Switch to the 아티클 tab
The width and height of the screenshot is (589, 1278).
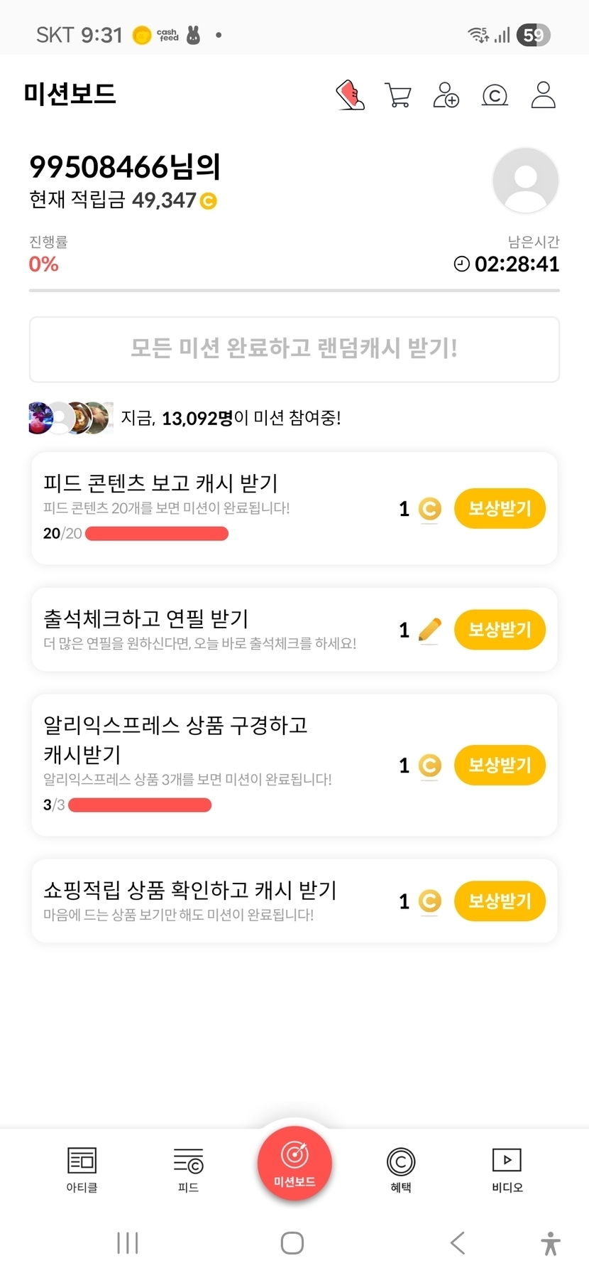pyautogui.click(x=82, y=1169)
